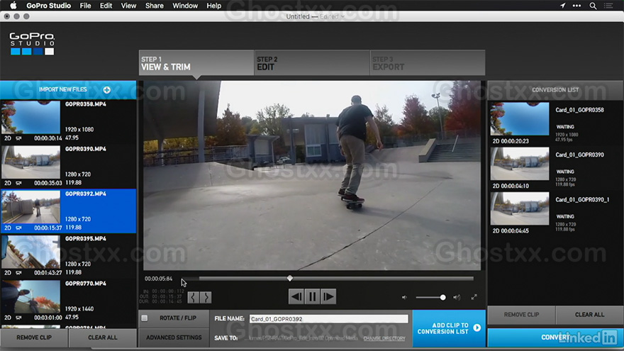624x351 pixels.
Task: Select the GOPR0390.MP4 clip thumbnail
Action: (x=30, y=162)
